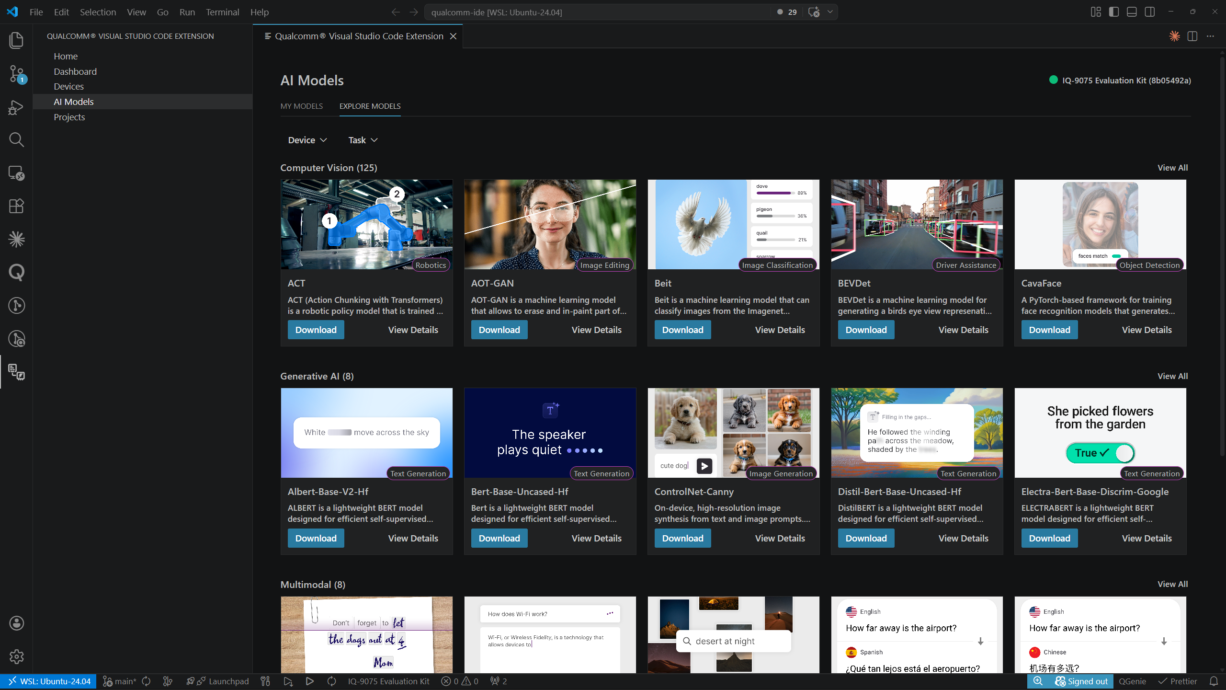1226x690 pixels.
Task: Open the File menu
Action: [36, 12]
